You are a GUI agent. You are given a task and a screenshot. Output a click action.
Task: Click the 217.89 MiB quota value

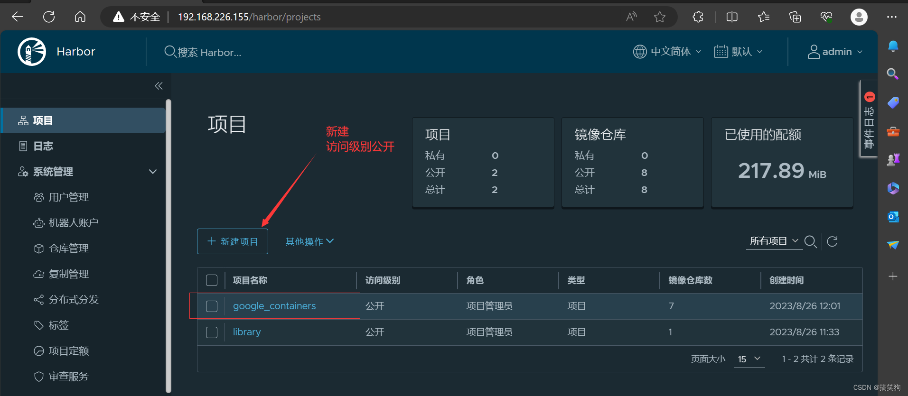[782, 171]
